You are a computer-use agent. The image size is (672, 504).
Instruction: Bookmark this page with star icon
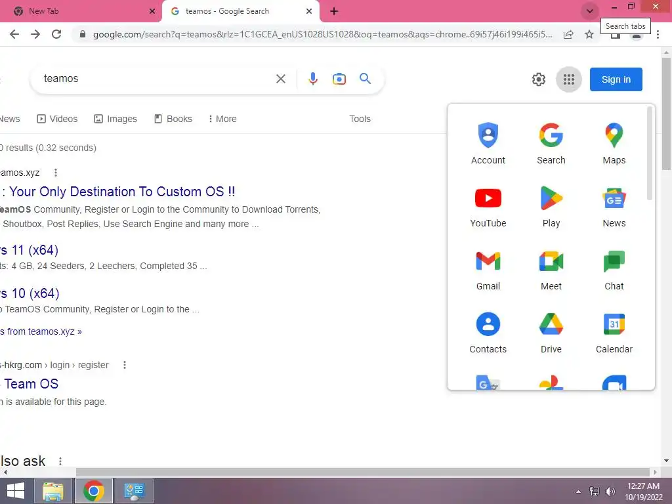point(589,34)
